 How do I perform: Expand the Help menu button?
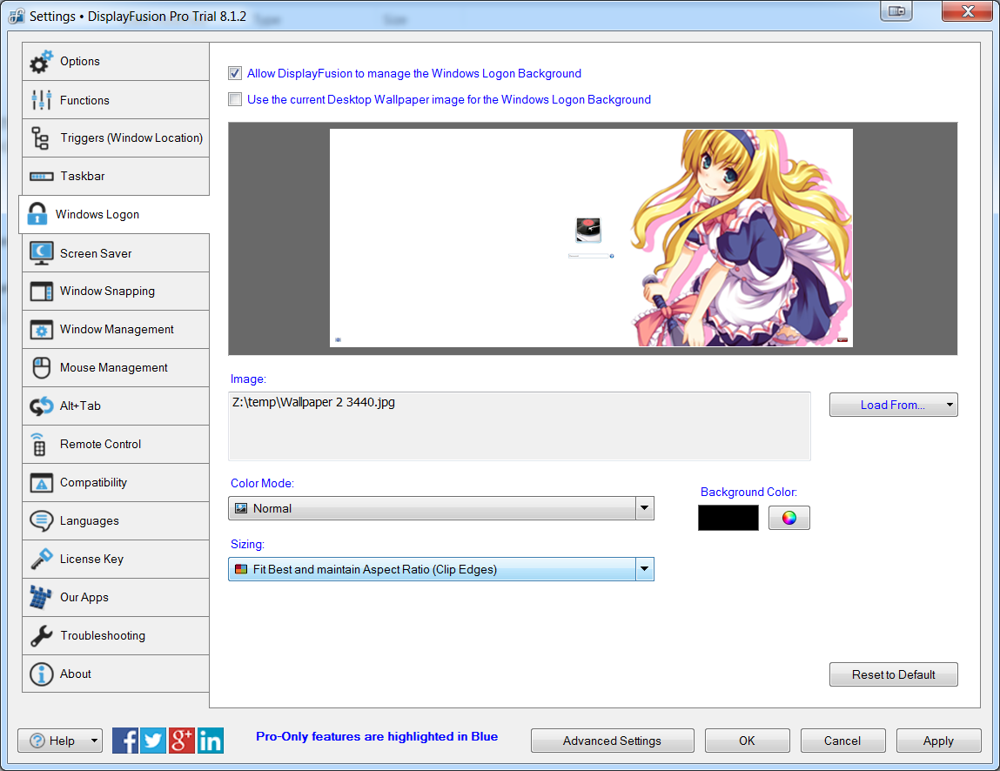(60, 741)
